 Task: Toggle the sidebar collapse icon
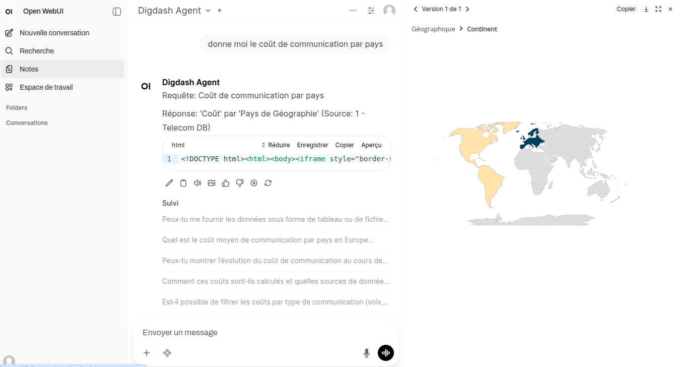[117, 12]
